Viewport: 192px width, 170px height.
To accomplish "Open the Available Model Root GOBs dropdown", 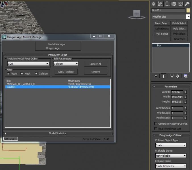I will point(28,64).
